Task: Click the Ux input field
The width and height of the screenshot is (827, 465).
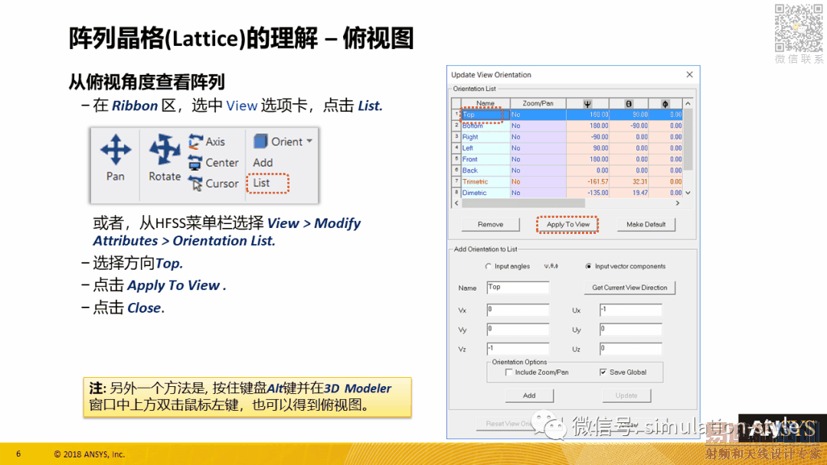Action: coord(630,311)
